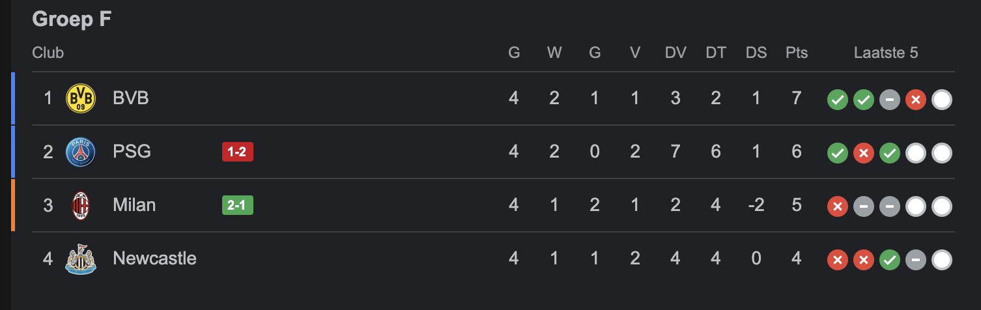Click PSG's red loss result icon
Screen dimensions: 981x310
point(864,154)
